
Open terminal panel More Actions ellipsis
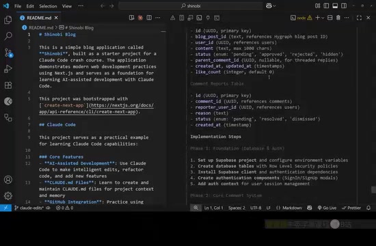347,18
